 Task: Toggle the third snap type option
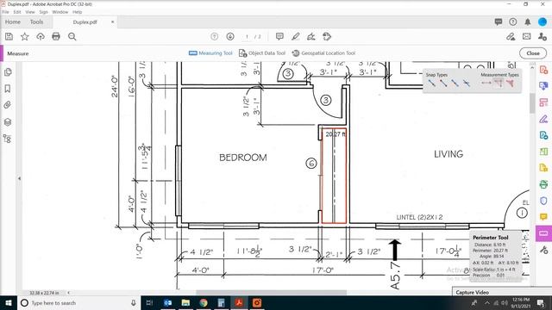click(455, 84)
